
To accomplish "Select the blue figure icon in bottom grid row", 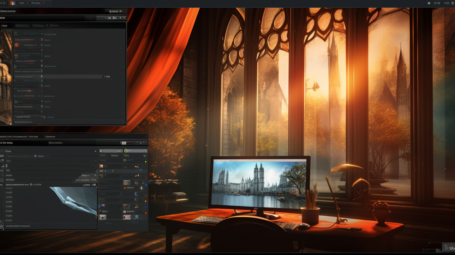I will 137,217.
